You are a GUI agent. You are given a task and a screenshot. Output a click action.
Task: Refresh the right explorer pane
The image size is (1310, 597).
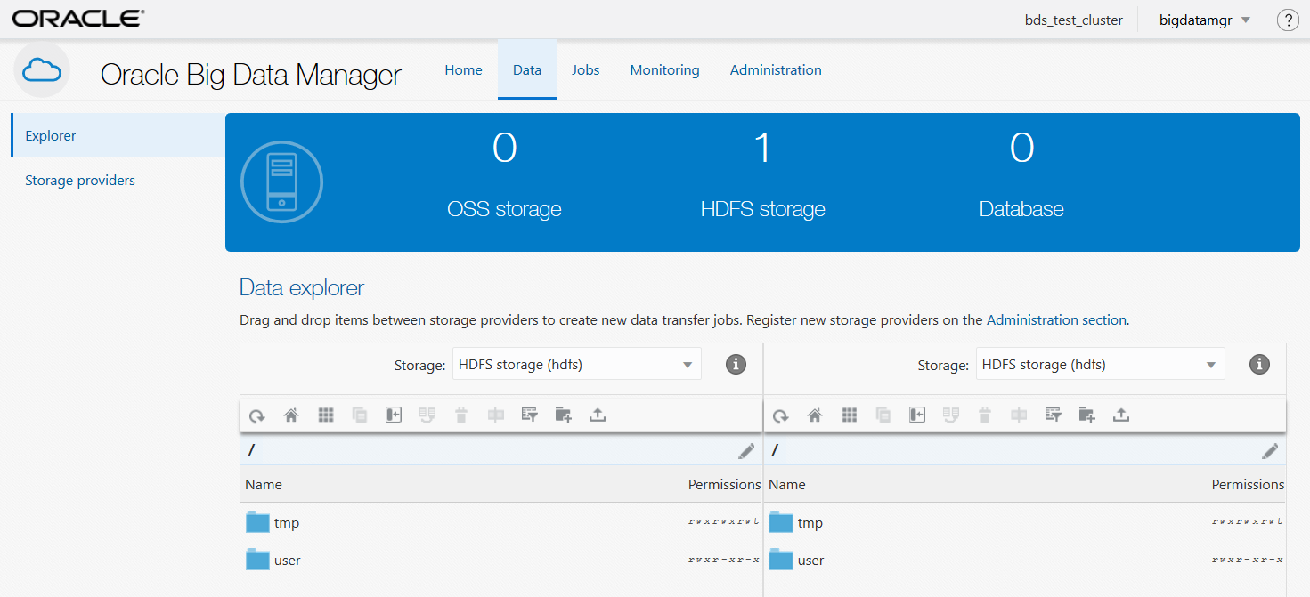pyautogui.click(x=781, y=415)
